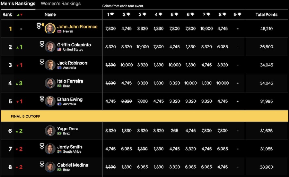
Task: Click Yago Dora's avatar photo
Action: point(50,131)
